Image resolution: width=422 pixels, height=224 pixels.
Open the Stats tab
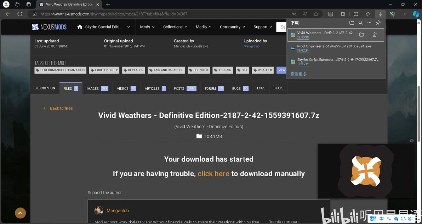(278, 88)
